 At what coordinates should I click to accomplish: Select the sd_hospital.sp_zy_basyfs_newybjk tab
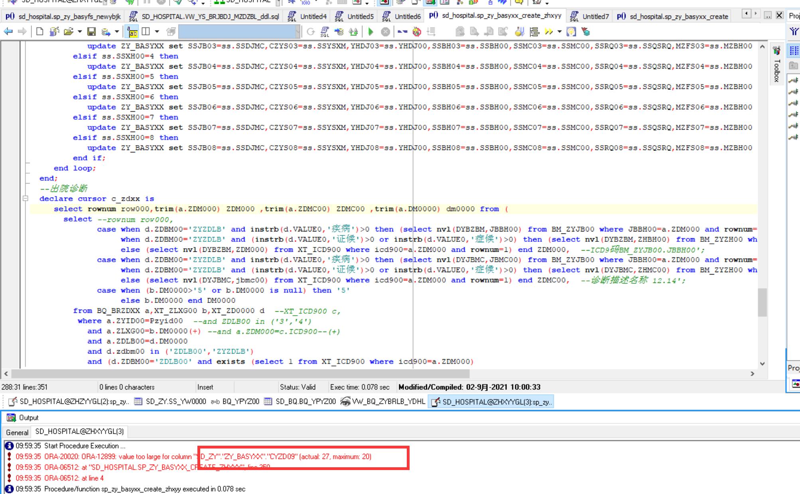[x=64, y=16]
